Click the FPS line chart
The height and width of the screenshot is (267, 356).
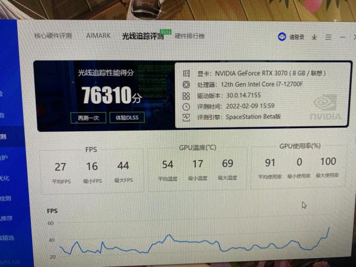[194, 242]
